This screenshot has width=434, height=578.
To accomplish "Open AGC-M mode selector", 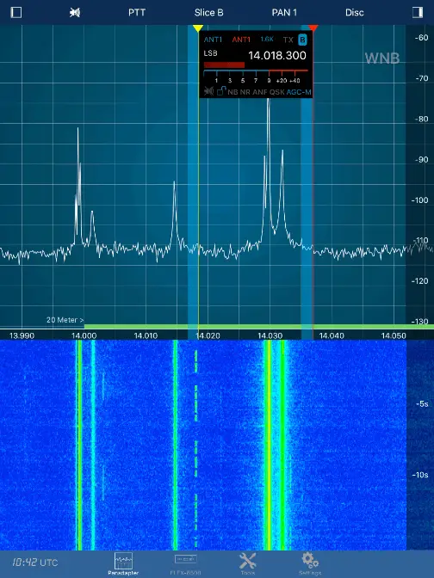I will (299, 92).
